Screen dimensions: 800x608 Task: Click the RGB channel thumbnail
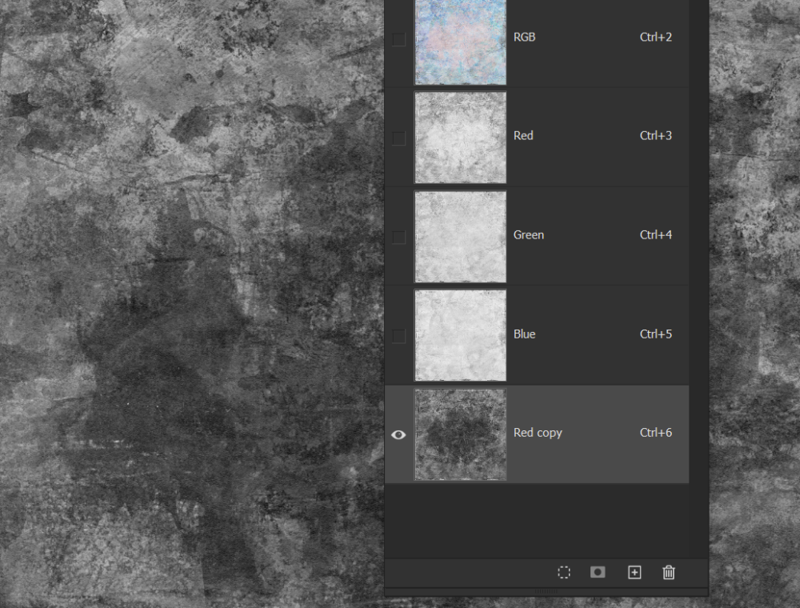[x=460, y=42]
